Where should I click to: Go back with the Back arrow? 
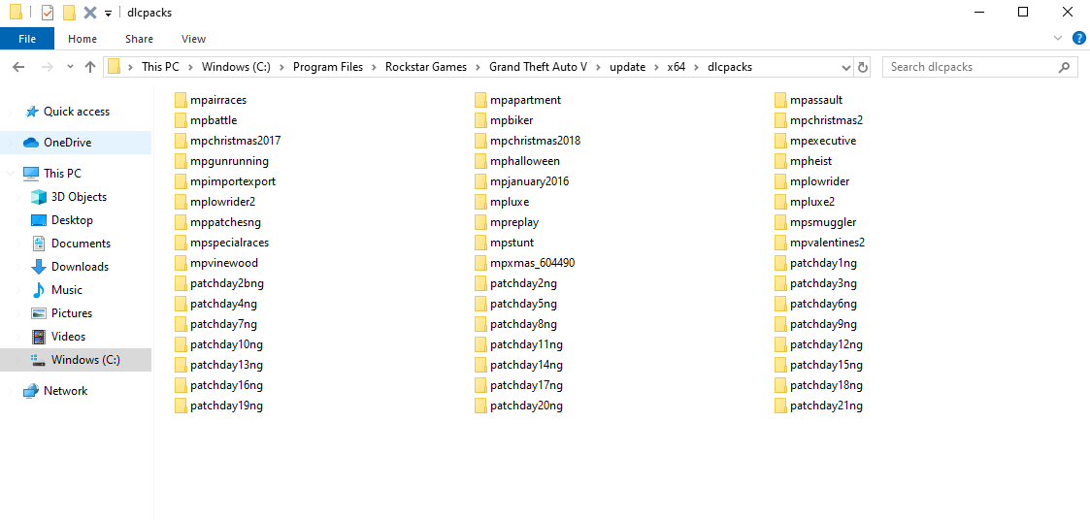(18, 68)
